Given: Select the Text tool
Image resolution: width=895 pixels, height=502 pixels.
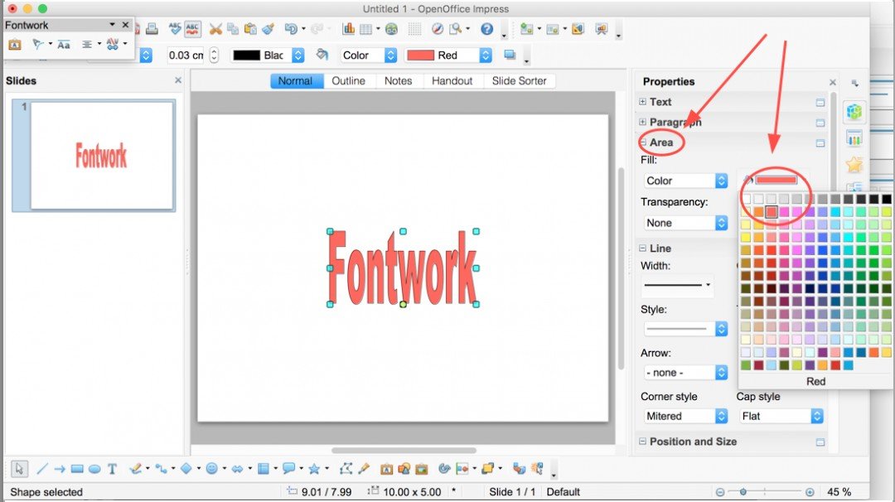Looking at the screenshot, I should [113, 469].
